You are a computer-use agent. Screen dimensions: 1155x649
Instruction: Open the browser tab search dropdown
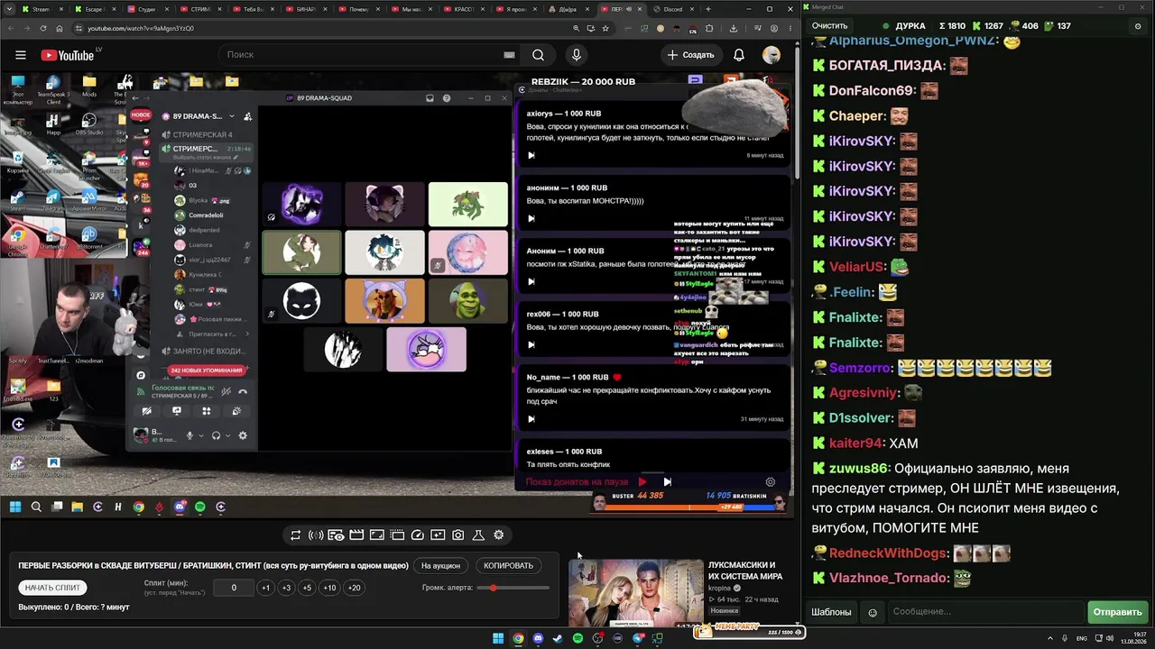tap(11, 9)
